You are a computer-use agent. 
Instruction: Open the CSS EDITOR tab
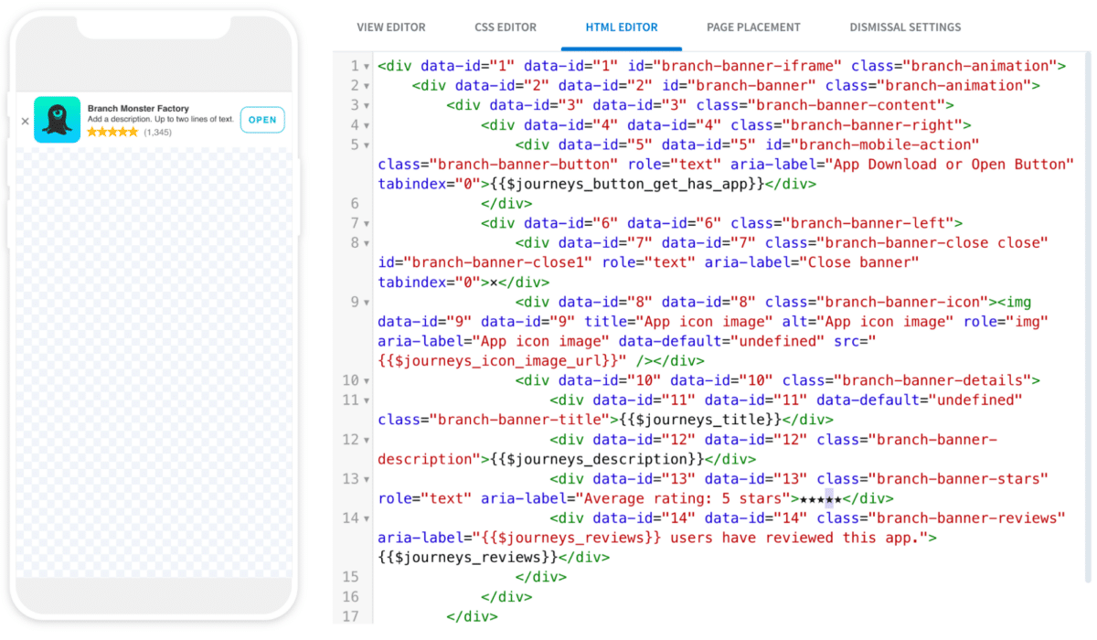coord(506,27)
